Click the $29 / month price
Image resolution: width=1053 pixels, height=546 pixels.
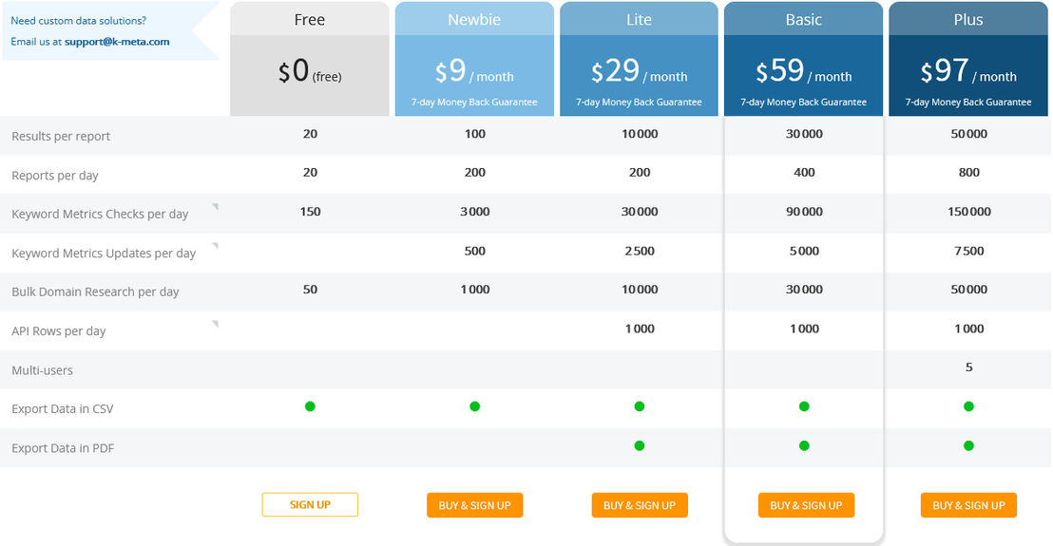pyautogui.click(x=639, y=71)
